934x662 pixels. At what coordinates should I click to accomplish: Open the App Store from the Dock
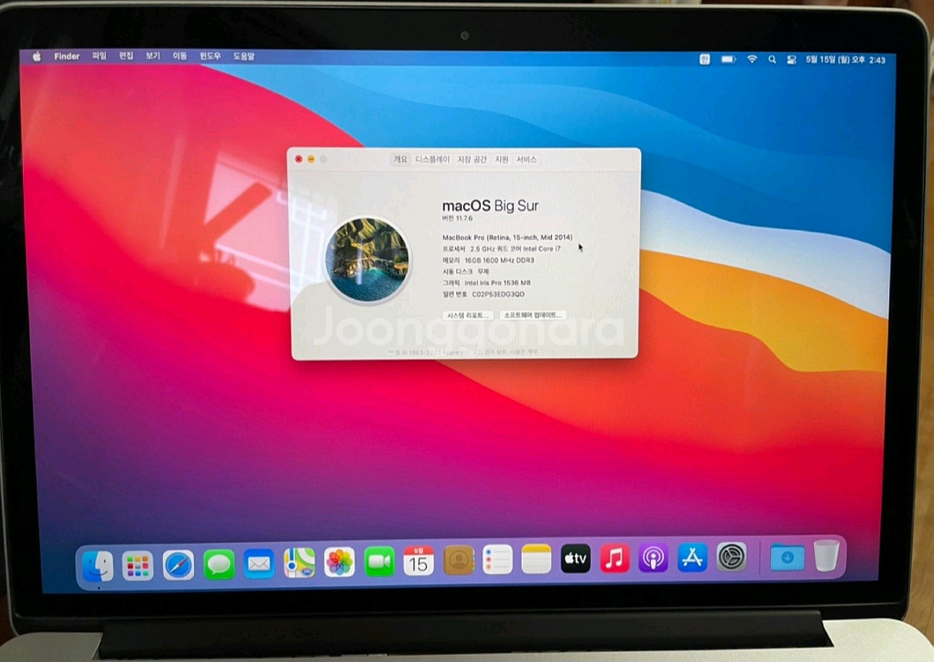(x=692, y=559)
